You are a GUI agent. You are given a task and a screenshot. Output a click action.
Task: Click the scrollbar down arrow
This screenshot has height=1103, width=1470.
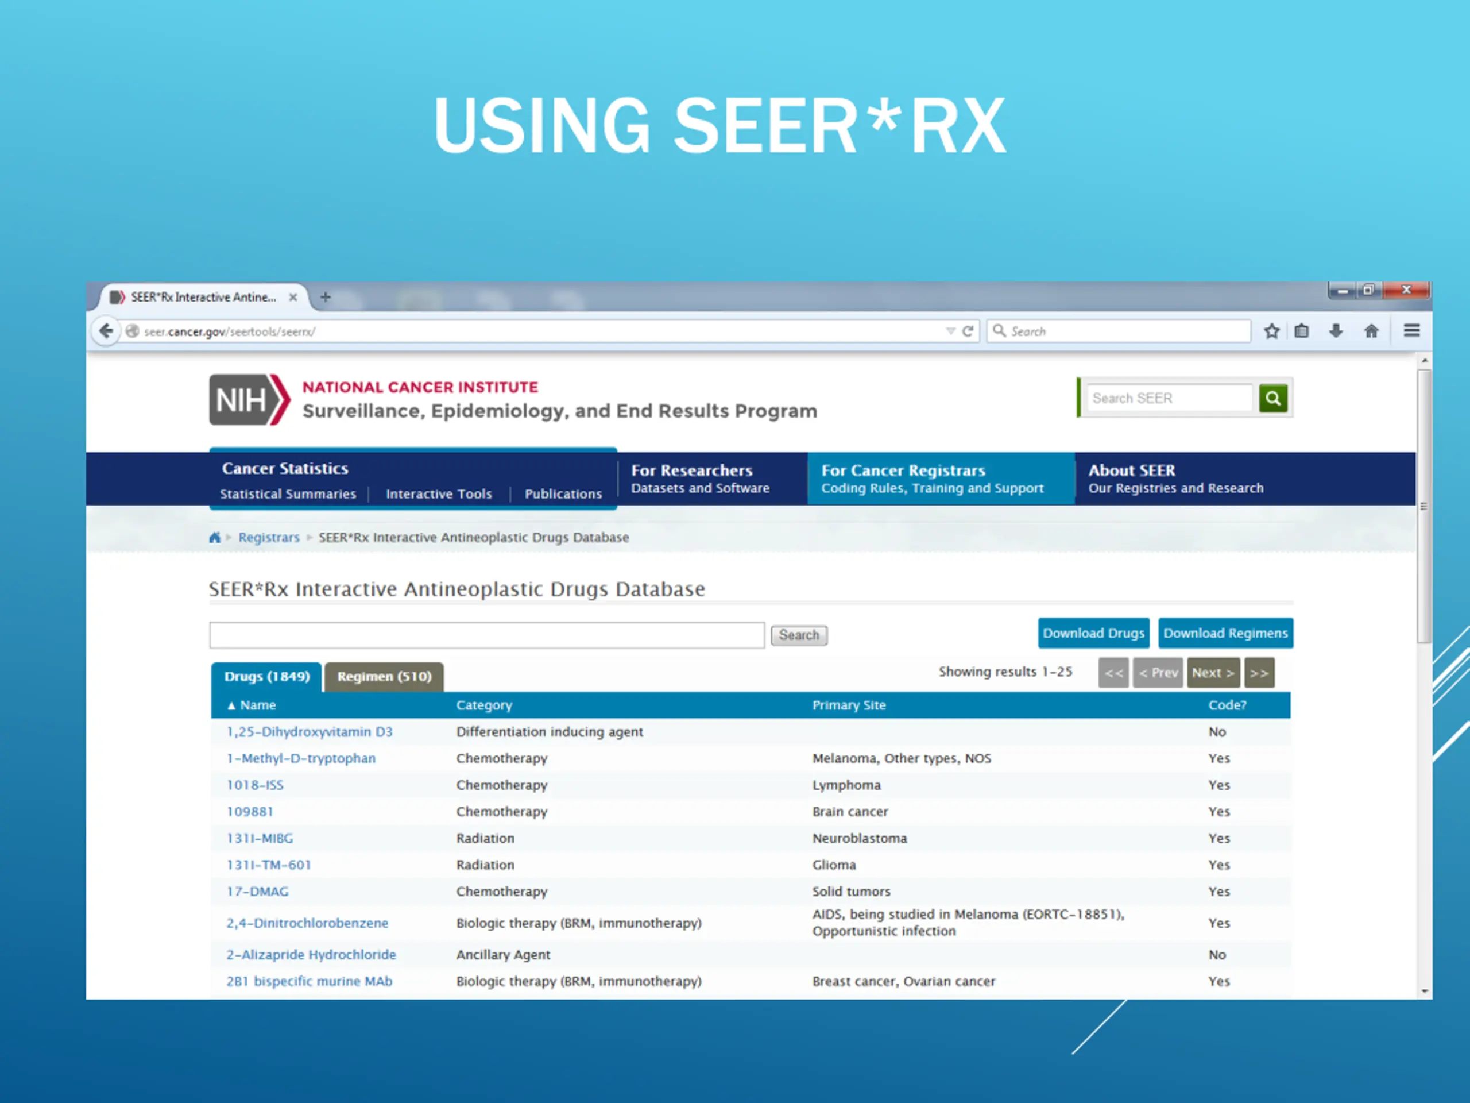(x=1424, y=992)
